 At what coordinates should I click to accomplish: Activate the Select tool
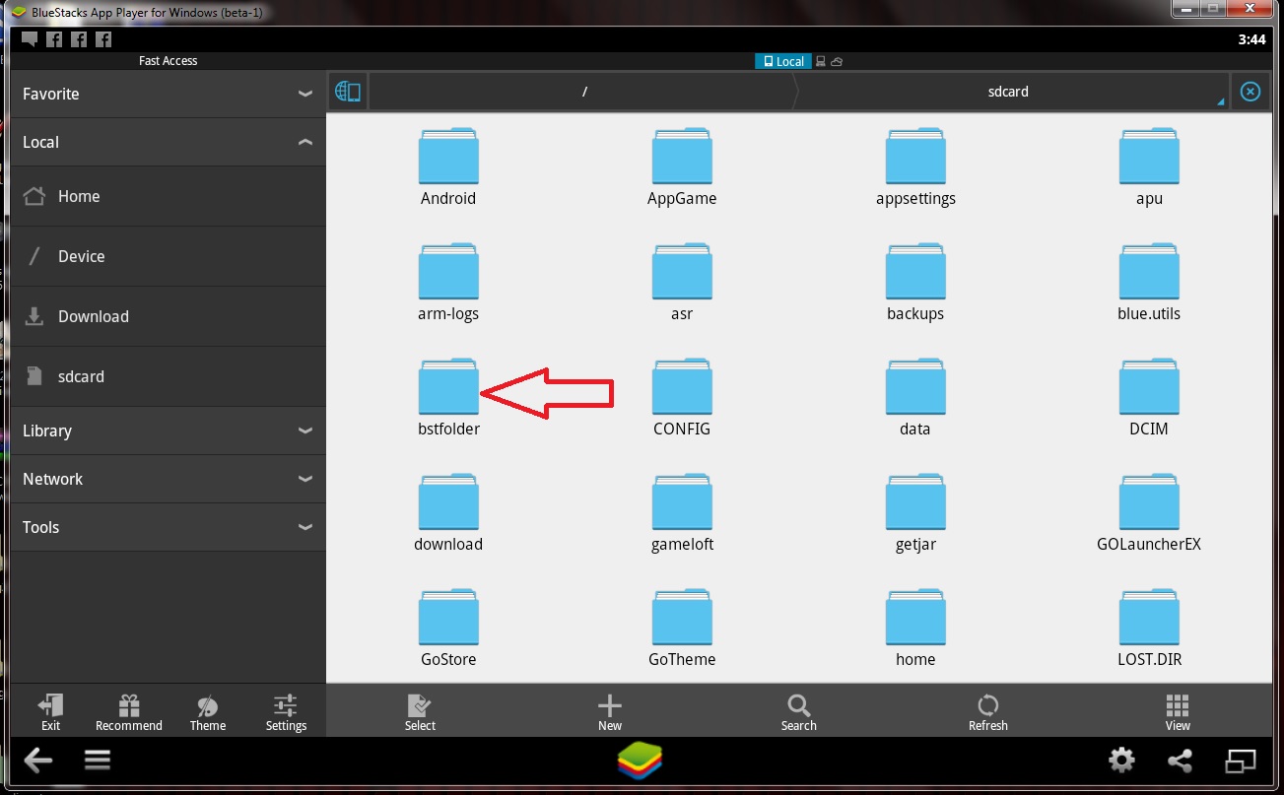click(x=420, y=712)
